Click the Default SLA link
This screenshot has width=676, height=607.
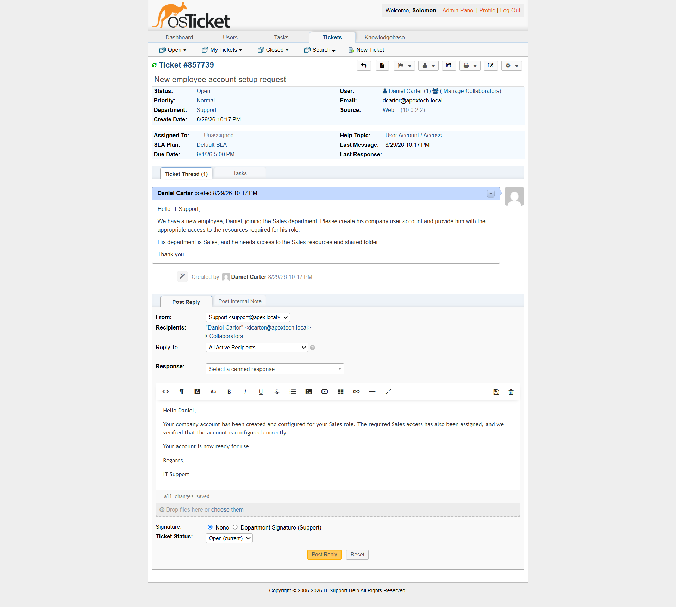[x=212, y=145]
